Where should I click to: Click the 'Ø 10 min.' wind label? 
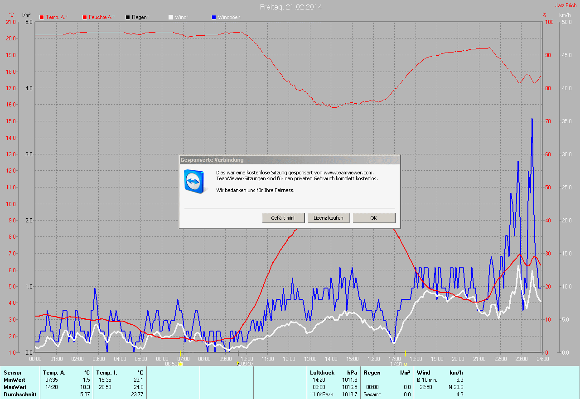click(428, 380)
